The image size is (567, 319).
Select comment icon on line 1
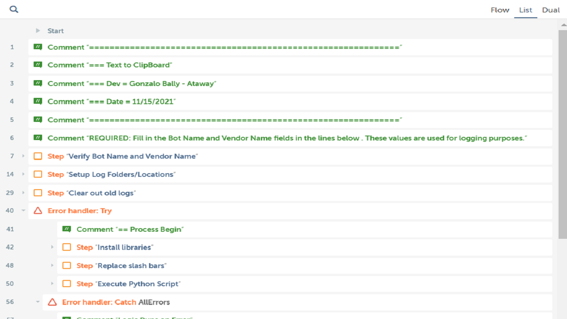(38, 47)
